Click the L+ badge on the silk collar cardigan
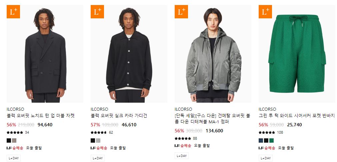337x162 pixels. (x=97, y=12)
